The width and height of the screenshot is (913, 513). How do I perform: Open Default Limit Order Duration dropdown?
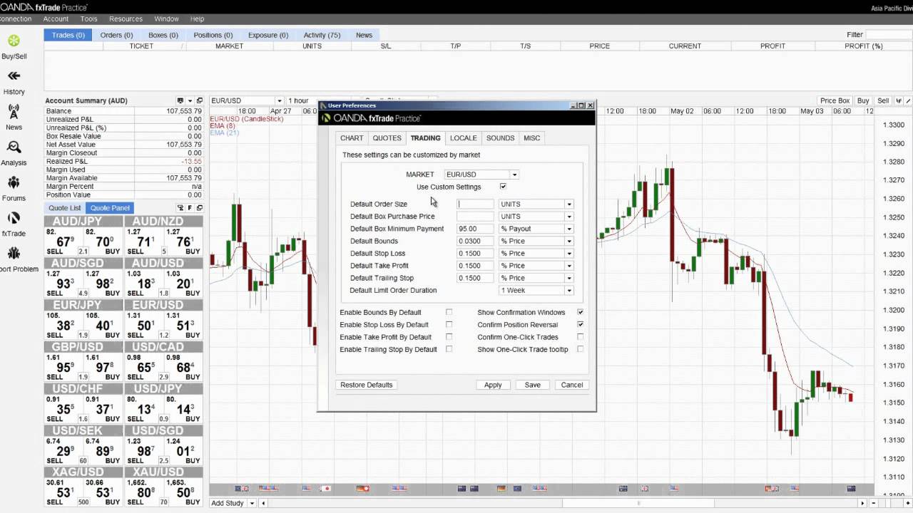point(568,291)
